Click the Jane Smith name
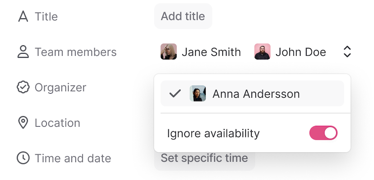Image resolution: width=374 pixels, height=180 pixels. tap(211, 52)
